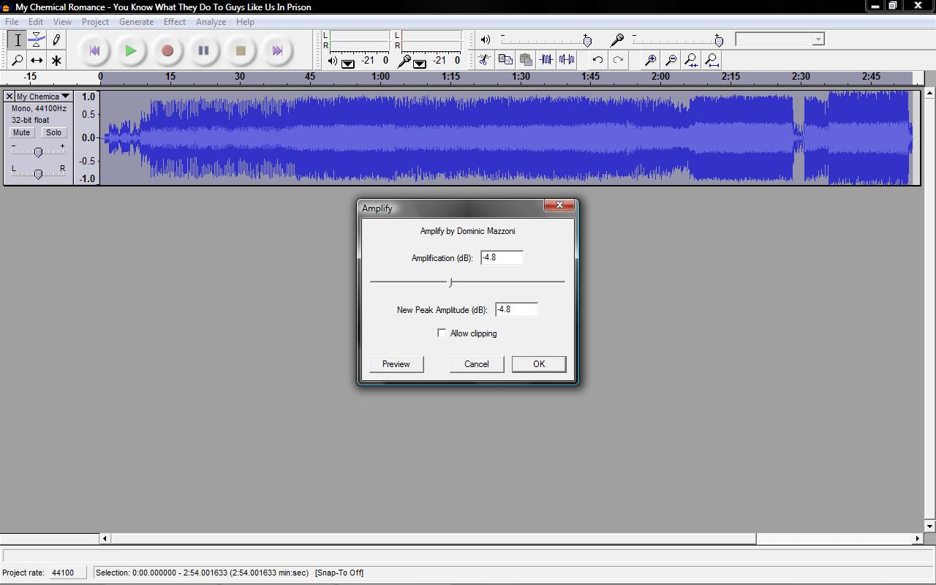Fit project in window zoom icon
This screenshot has height=585, width=936.
click(711, 60)
